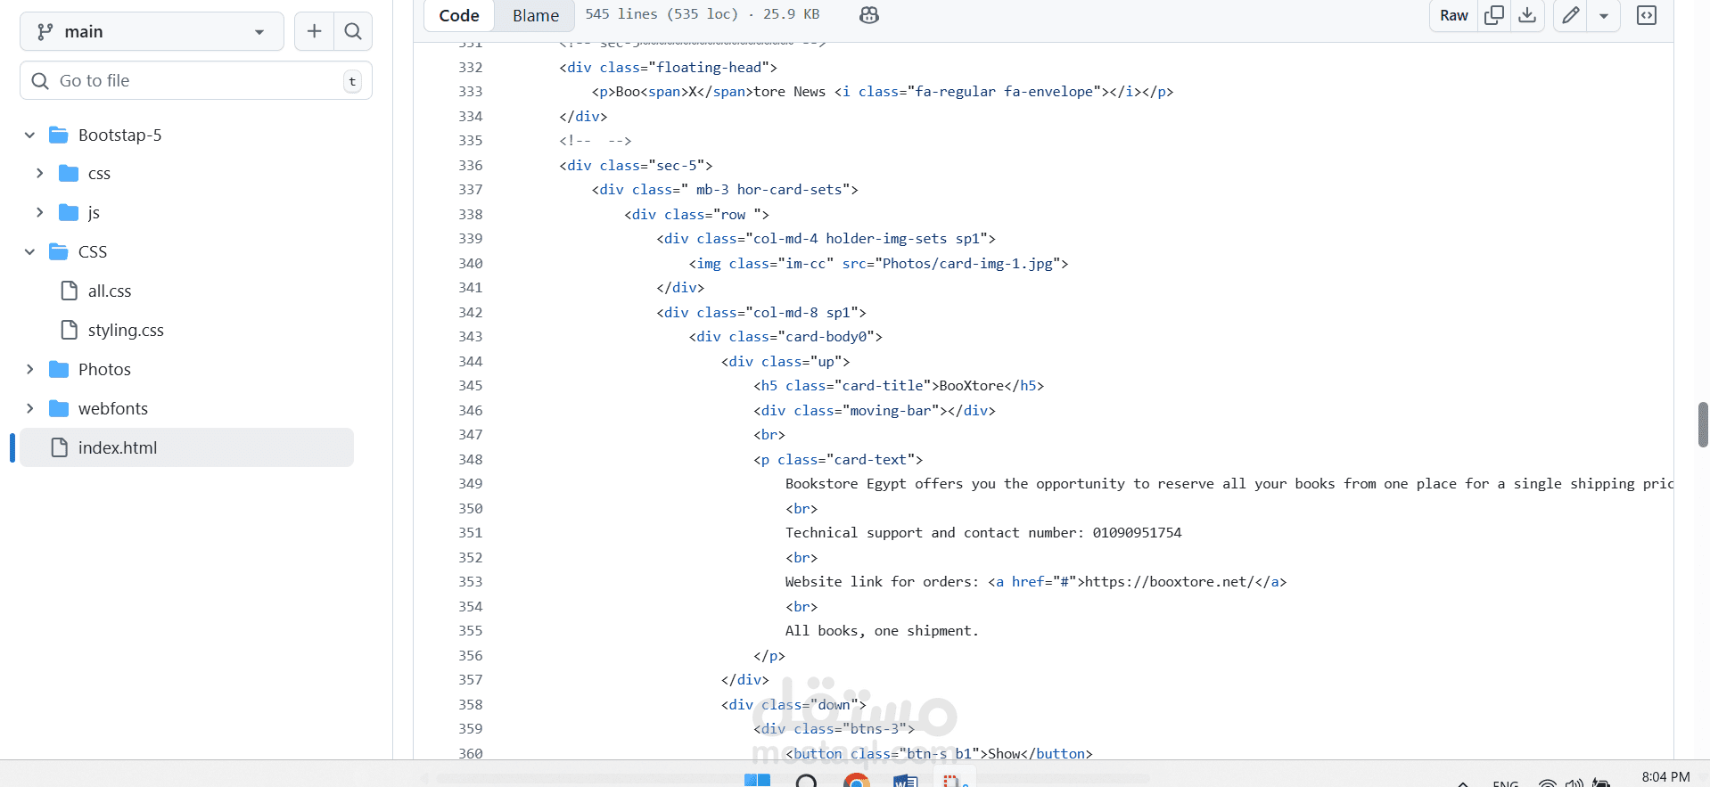This screenshot has height=787, width=1710.
Task: Open Chrome from the taskbar
Action: click(x=856, y=781)
